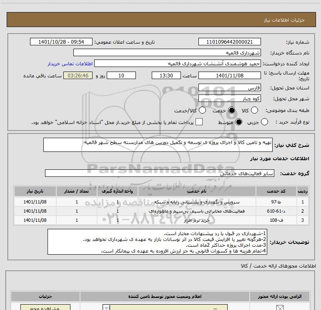Click the ردیف column header
The height and width of the screenshot is (310, 321).
click(303, 191)
